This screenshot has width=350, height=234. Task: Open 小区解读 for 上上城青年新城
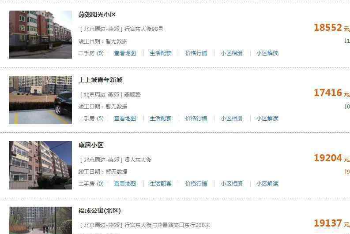[x=267, y=119]
